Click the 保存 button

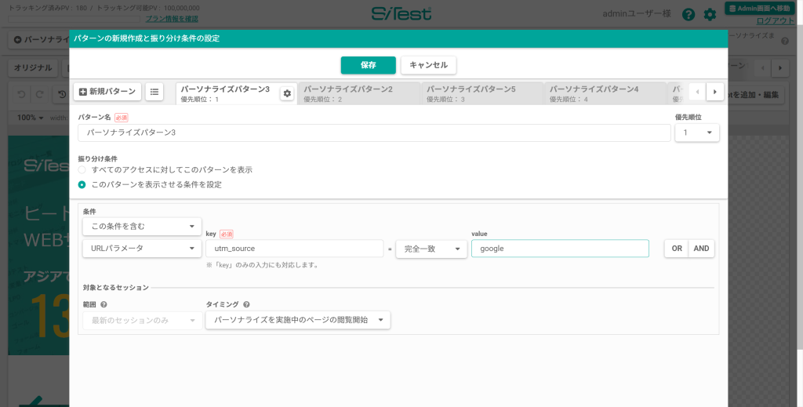[x=369, y=65]
